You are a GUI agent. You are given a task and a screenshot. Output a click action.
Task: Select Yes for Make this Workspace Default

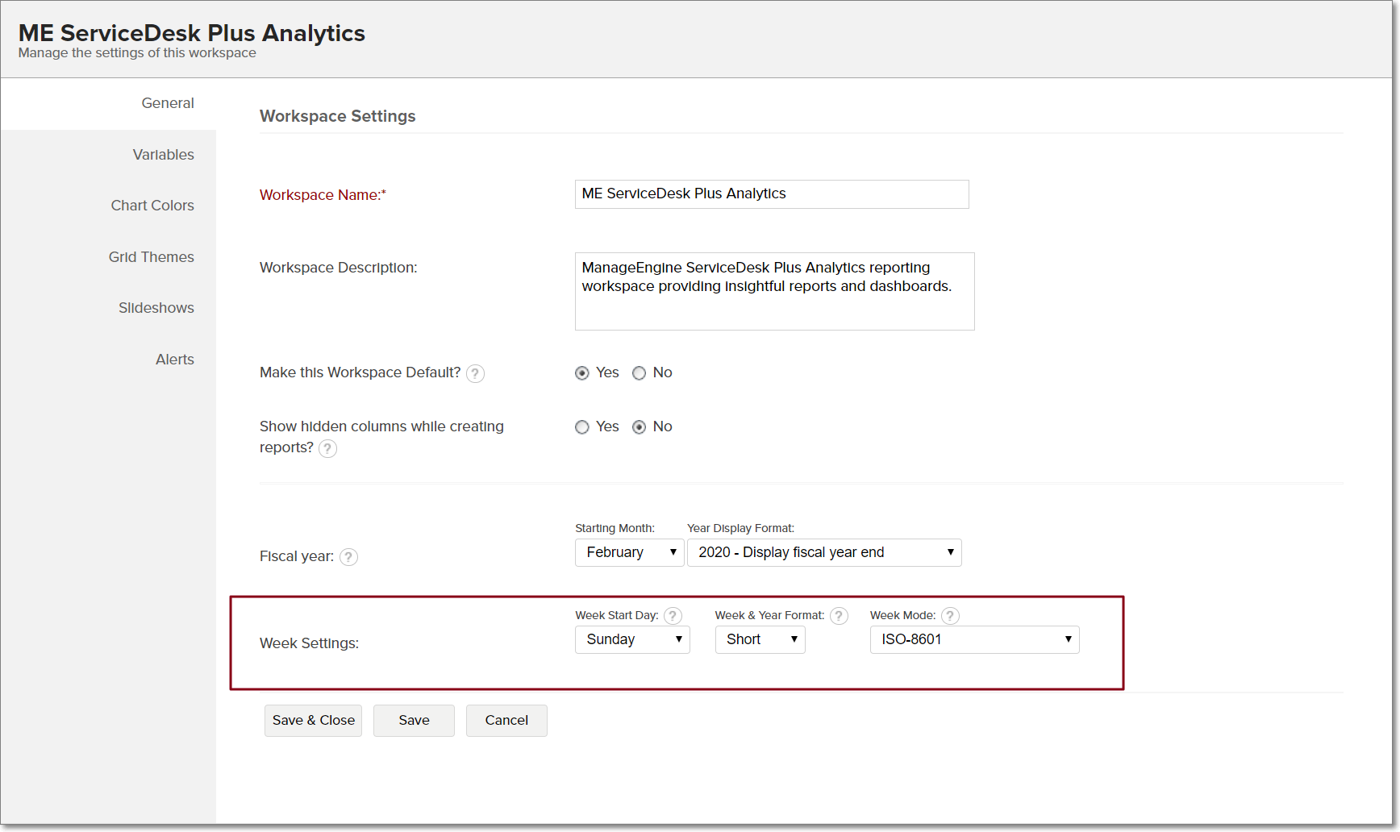pyautogui.click(x=582, y=373)
